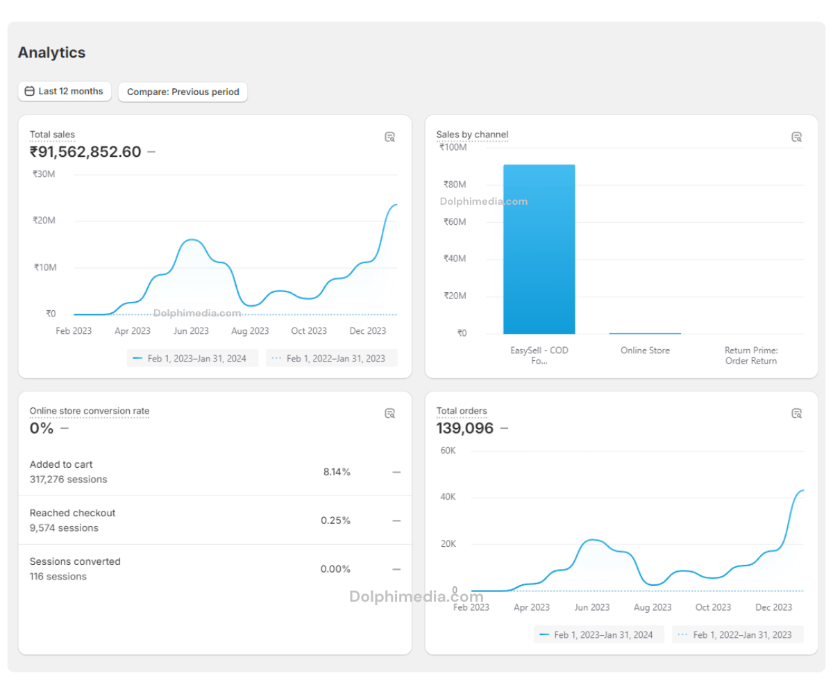
Task: Toggle Feb 1, 2022–Jan 31, 2023 legend in Total sales
Action: (331, 359)
